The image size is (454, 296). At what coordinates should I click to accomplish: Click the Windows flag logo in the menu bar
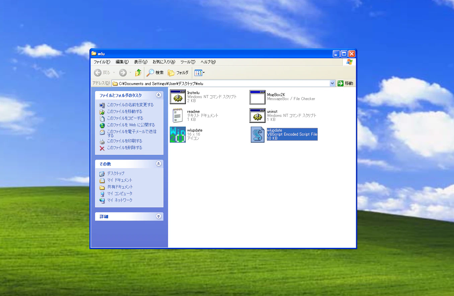tap(350, 62)
